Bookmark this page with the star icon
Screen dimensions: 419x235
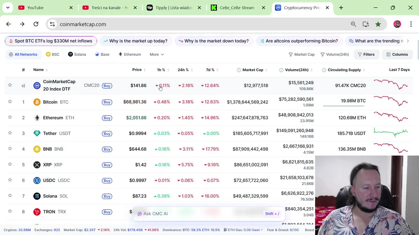coord(378,24)
